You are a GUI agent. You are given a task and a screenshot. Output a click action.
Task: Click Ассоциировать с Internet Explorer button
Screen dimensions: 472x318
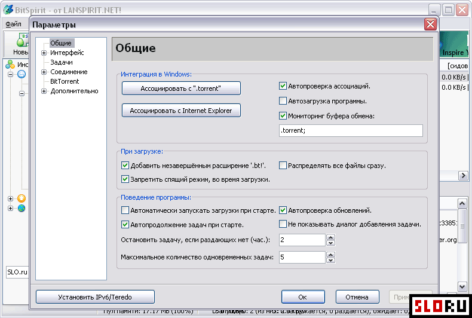(x=181, y=111)
